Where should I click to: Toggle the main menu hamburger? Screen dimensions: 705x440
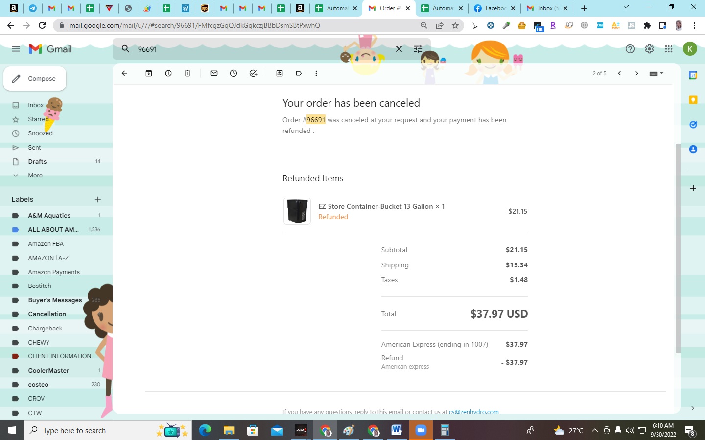16,49
